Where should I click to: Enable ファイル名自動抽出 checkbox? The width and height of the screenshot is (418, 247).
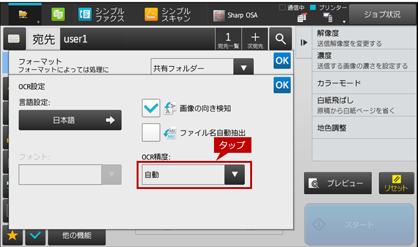pos(151,132)
